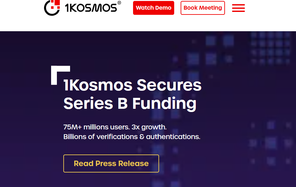This screenshot has height=187, width=296.
Task: Open the red hamburger menu
Action: (238, 8)
